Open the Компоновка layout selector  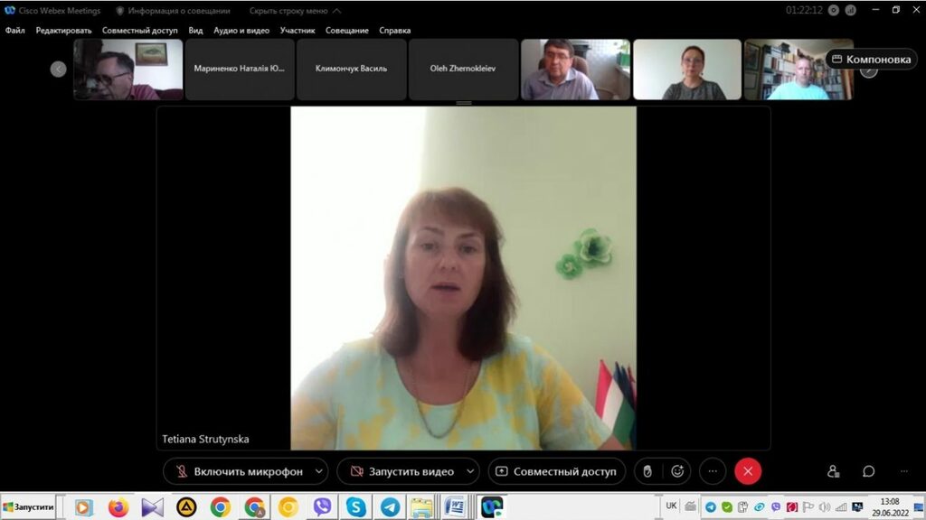[x=871, y=60]
